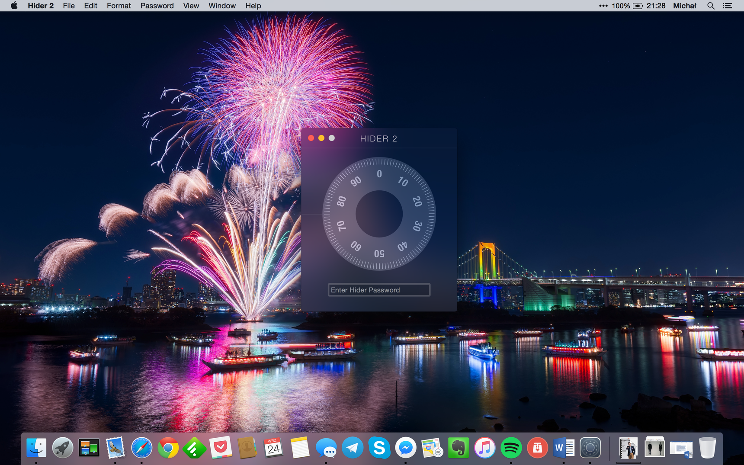Open Facebook Messenger icon in dock

[x=405, y=448]
